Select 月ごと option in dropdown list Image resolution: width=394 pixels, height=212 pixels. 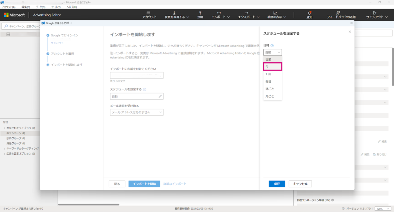click(x=273, y=96)
